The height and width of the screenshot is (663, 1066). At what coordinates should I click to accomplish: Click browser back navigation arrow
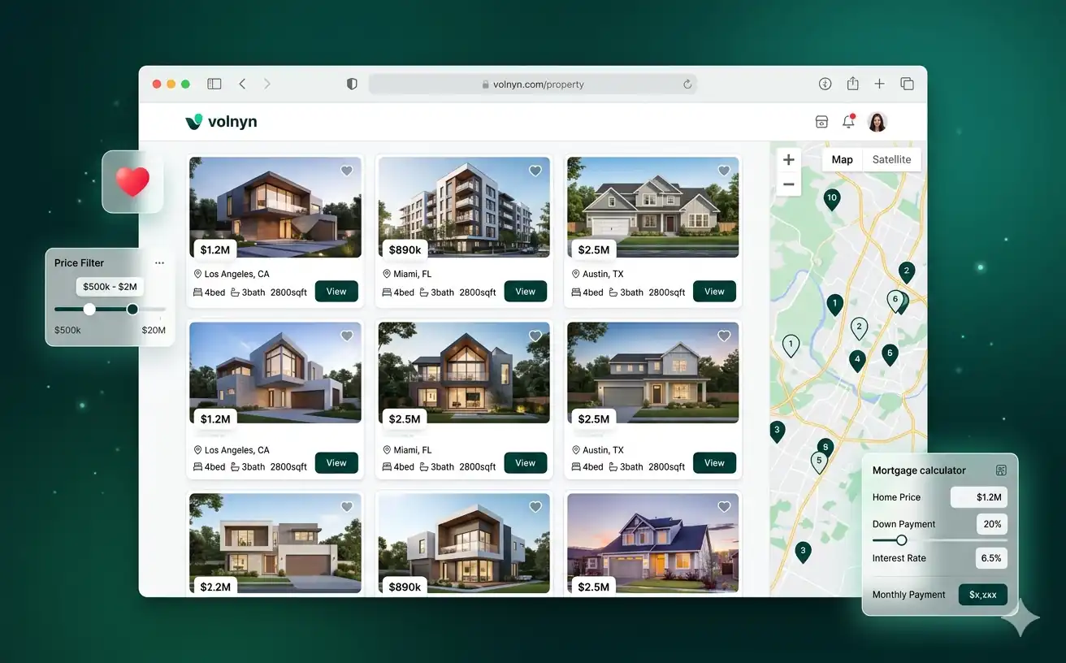[x=242, y=84]
